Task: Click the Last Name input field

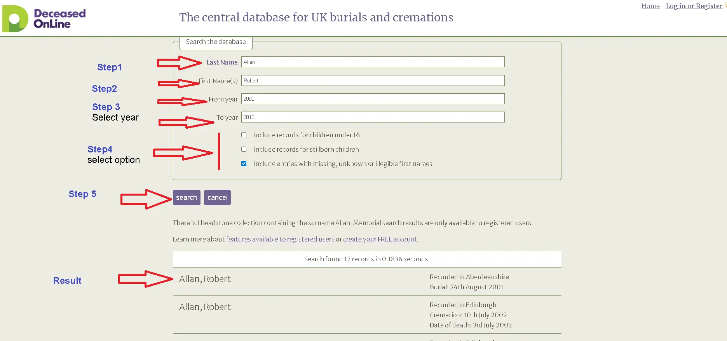Action: [373, 62]
